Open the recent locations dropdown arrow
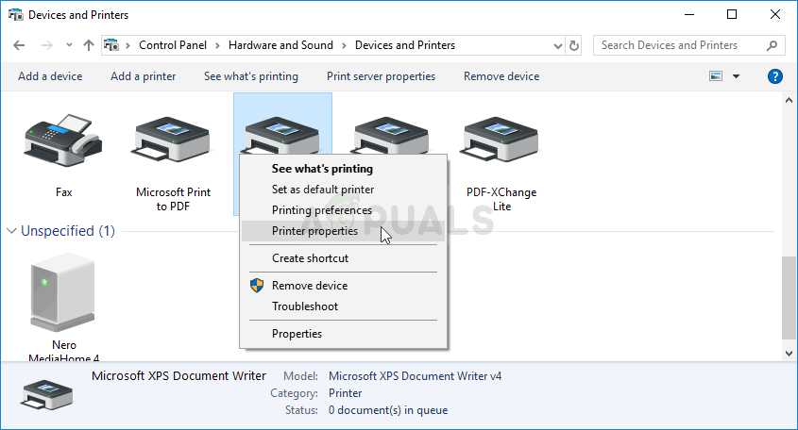This screenshot has height=430, width=798. [69, 45]
